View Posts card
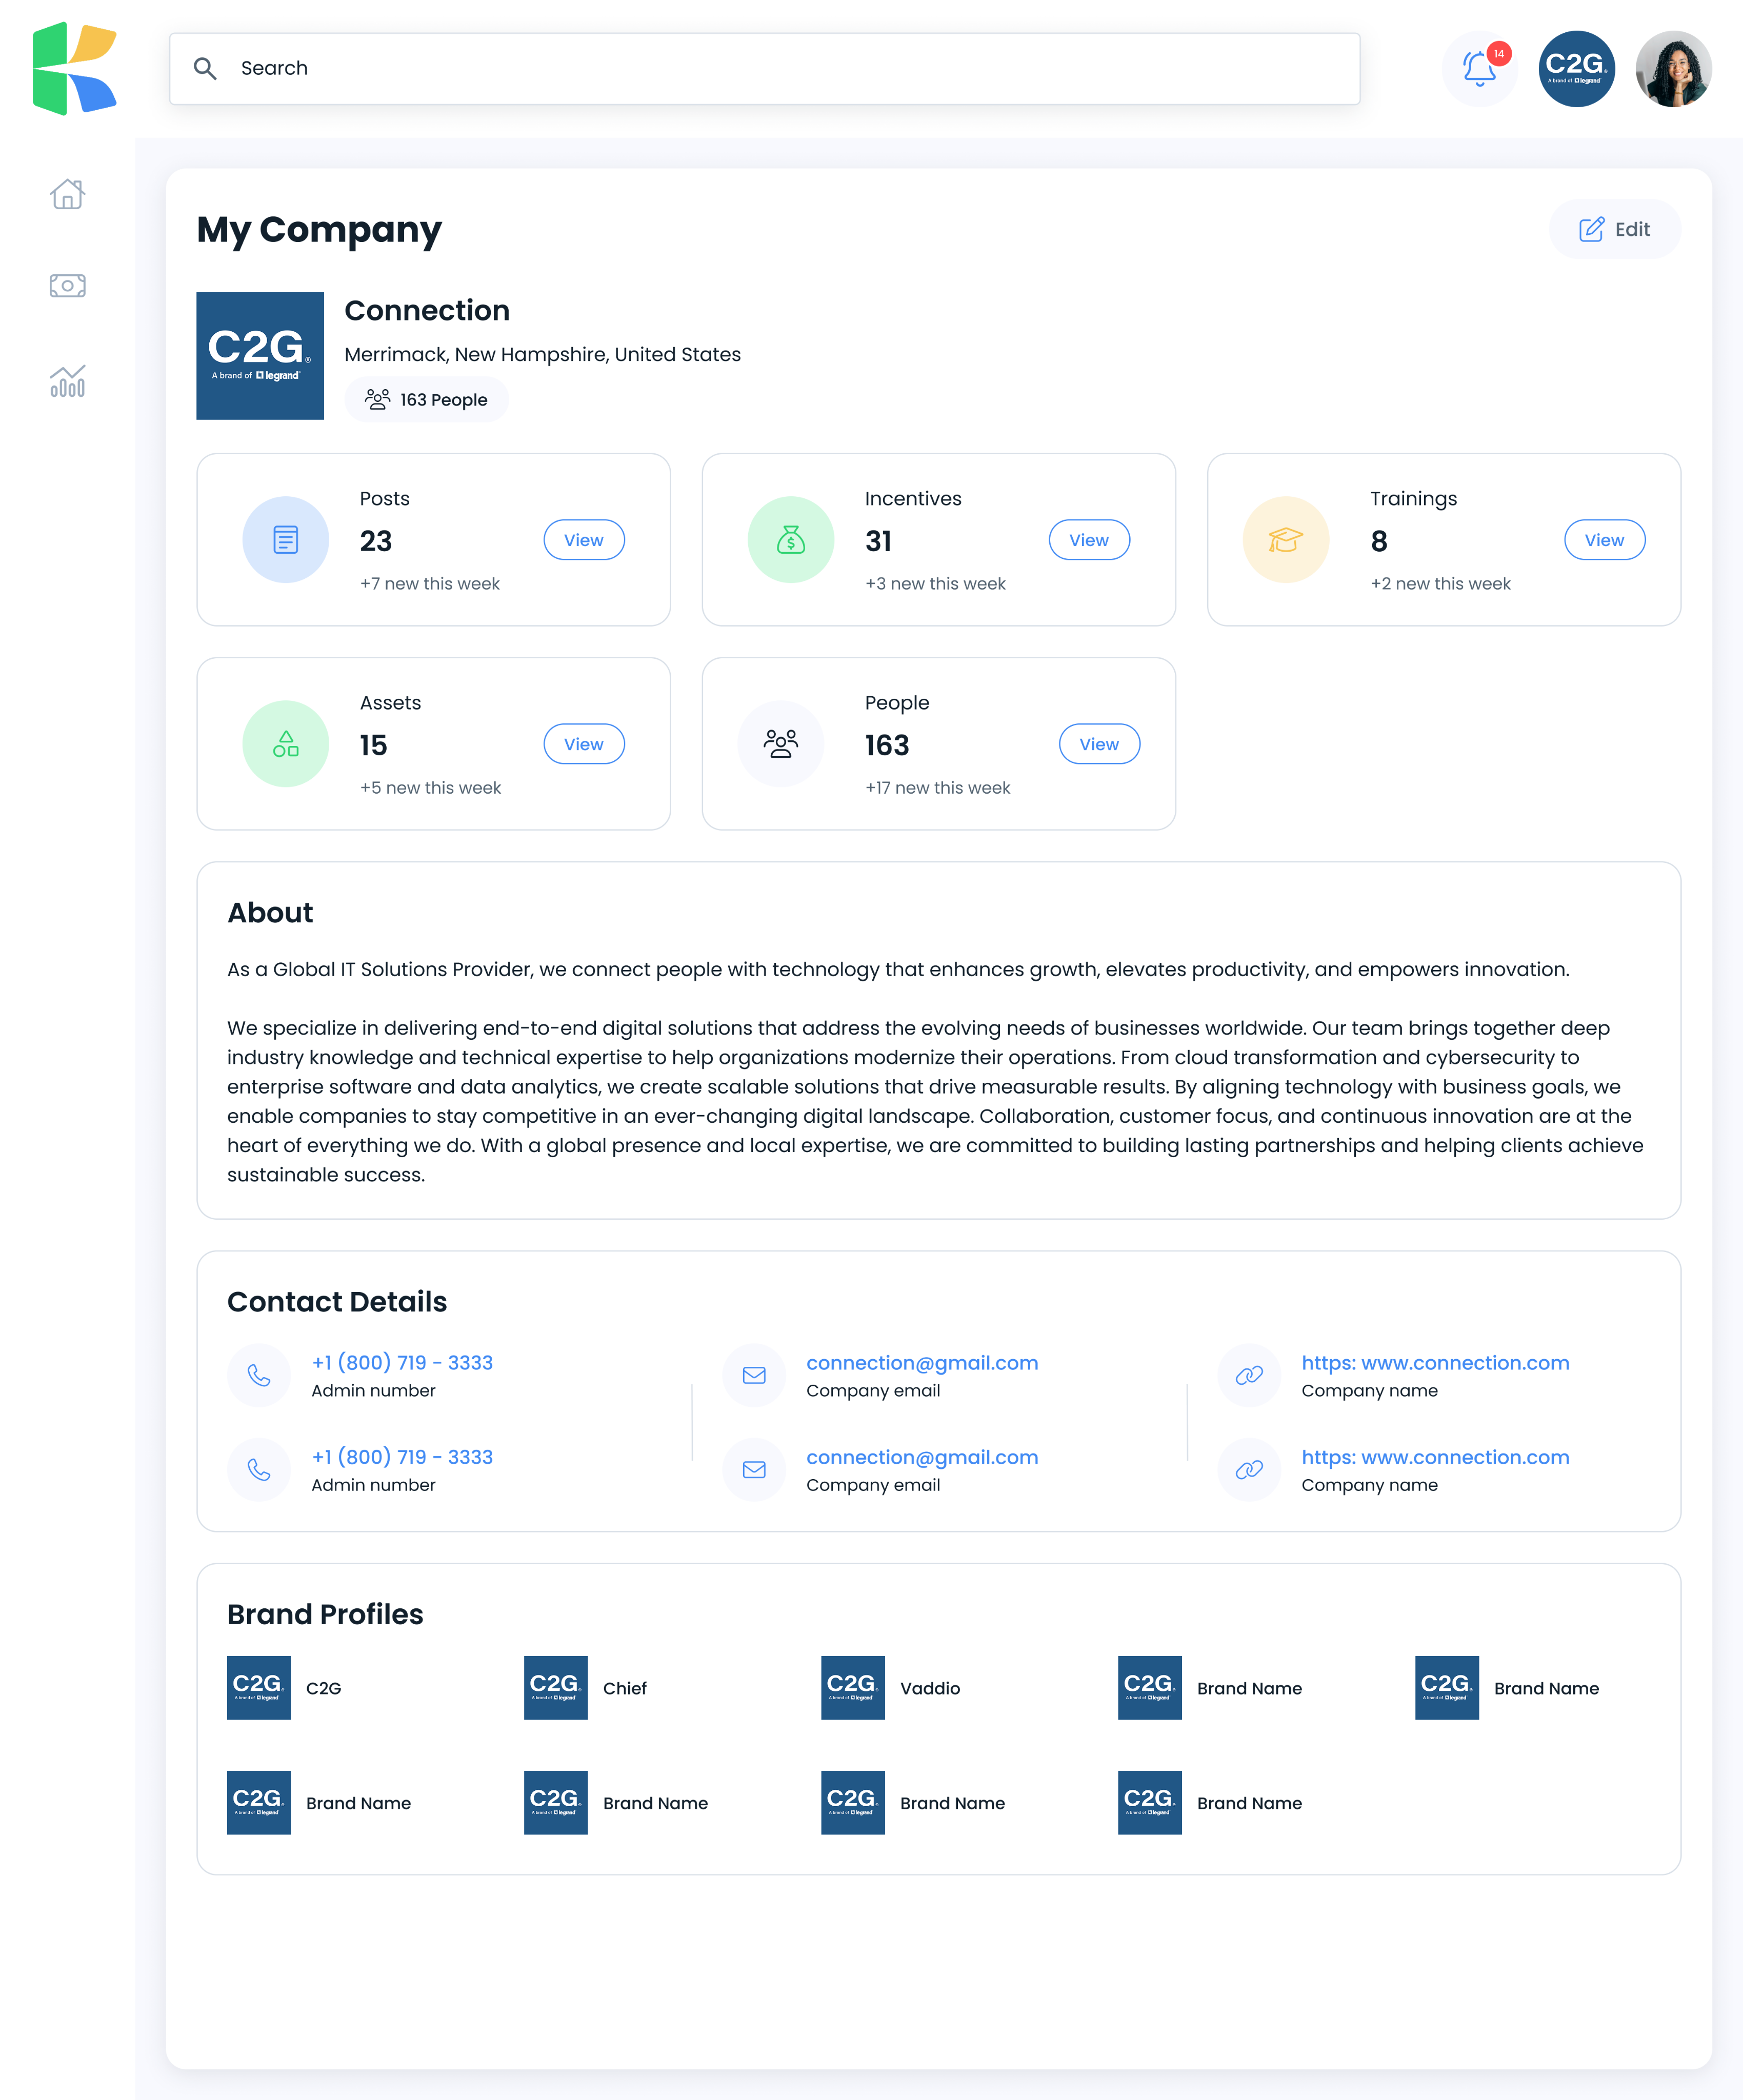This screenshot has width=1743, height=2100. [x=584, y=540]
